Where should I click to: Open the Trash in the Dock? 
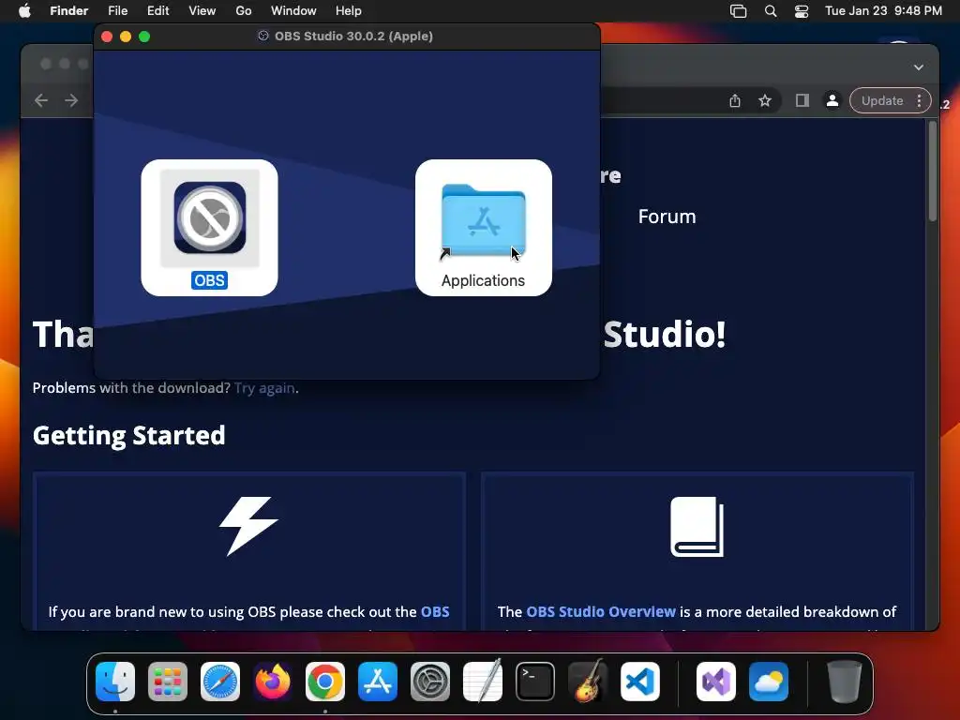click(845, 682)
